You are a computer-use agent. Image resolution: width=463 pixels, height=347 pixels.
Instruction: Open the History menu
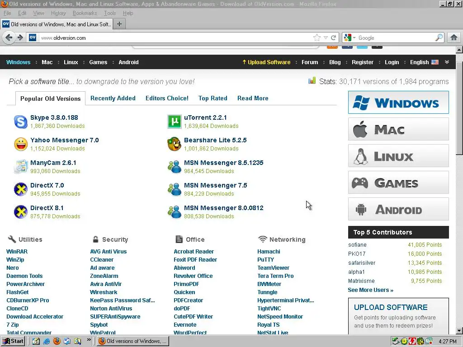(x=58, y=13)
